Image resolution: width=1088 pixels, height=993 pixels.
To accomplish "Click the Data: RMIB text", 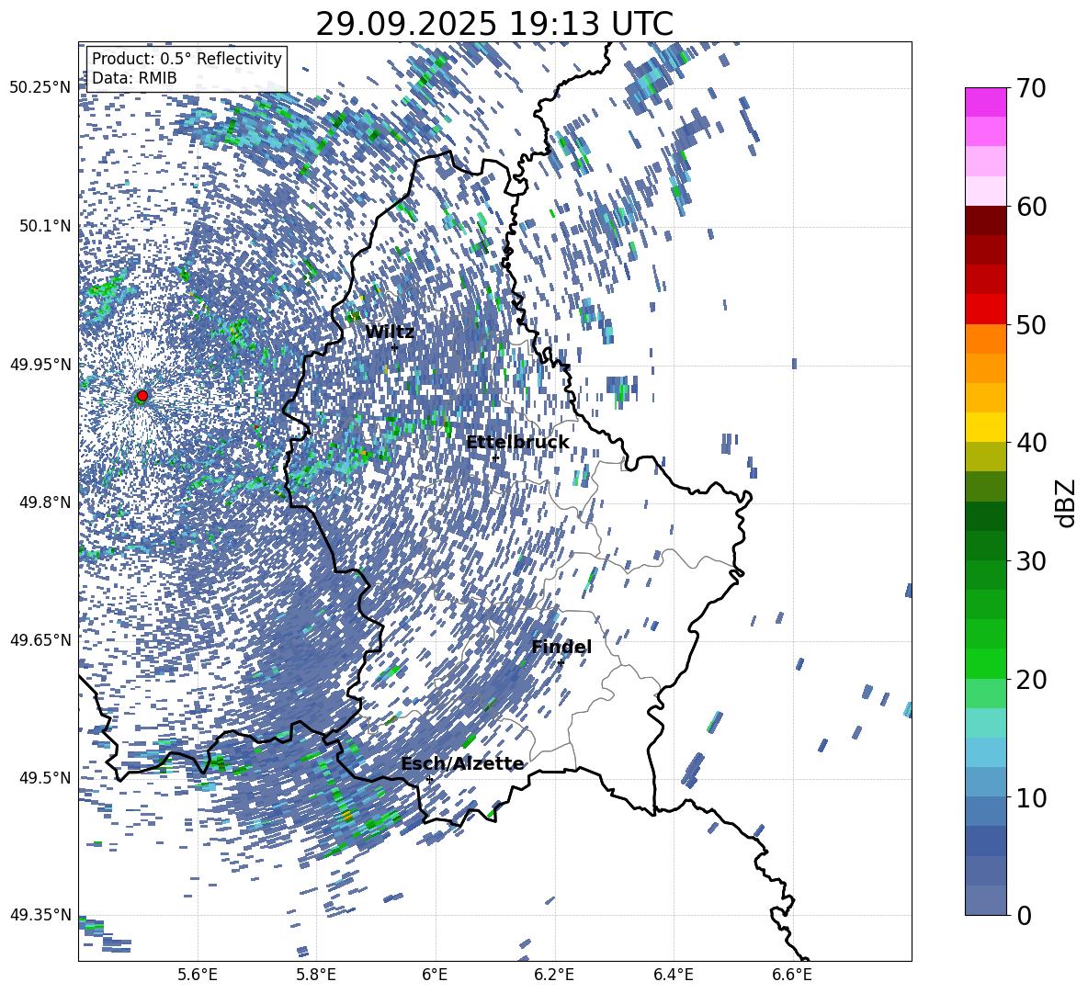I will (134, 78).
